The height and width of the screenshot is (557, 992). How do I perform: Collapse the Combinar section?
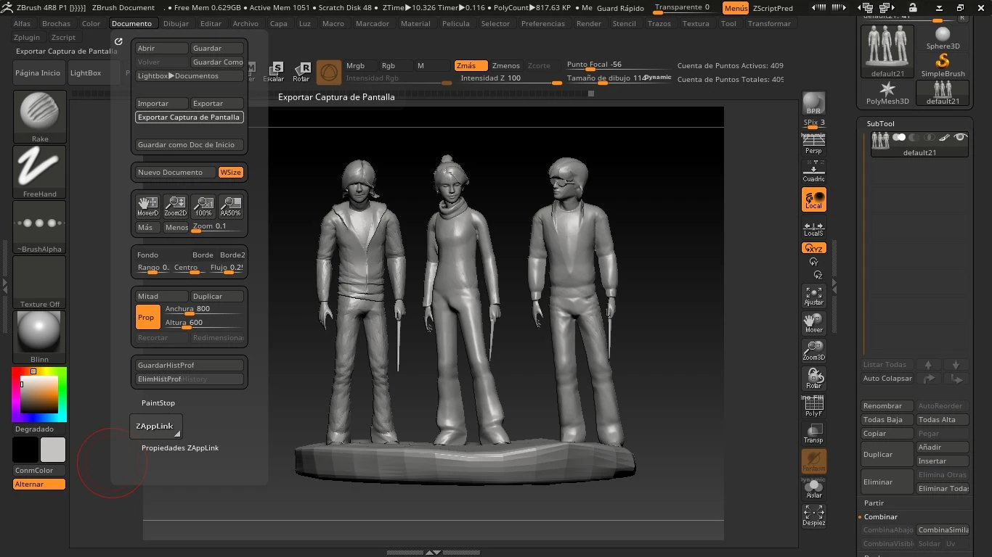coord(881,516)
